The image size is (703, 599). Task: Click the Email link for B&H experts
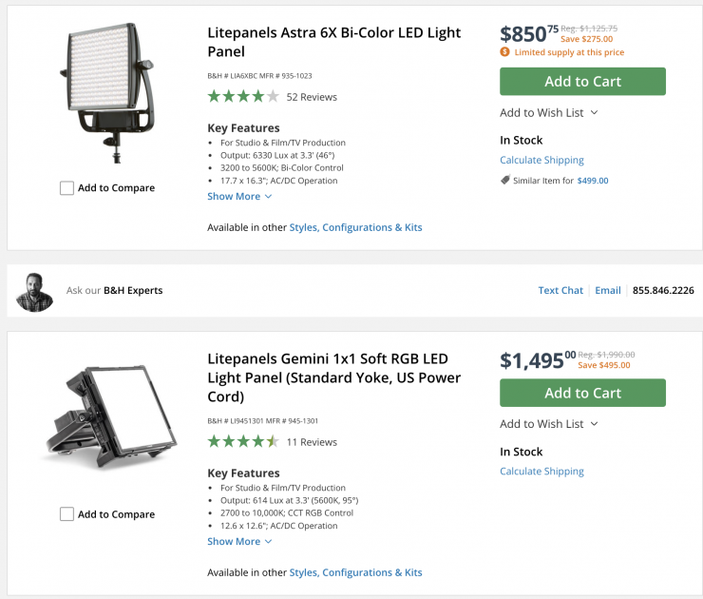coord(608,291)
